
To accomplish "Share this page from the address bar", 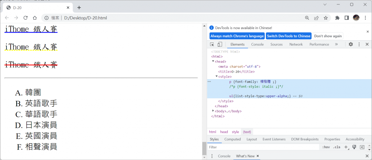I will (316, 18).
